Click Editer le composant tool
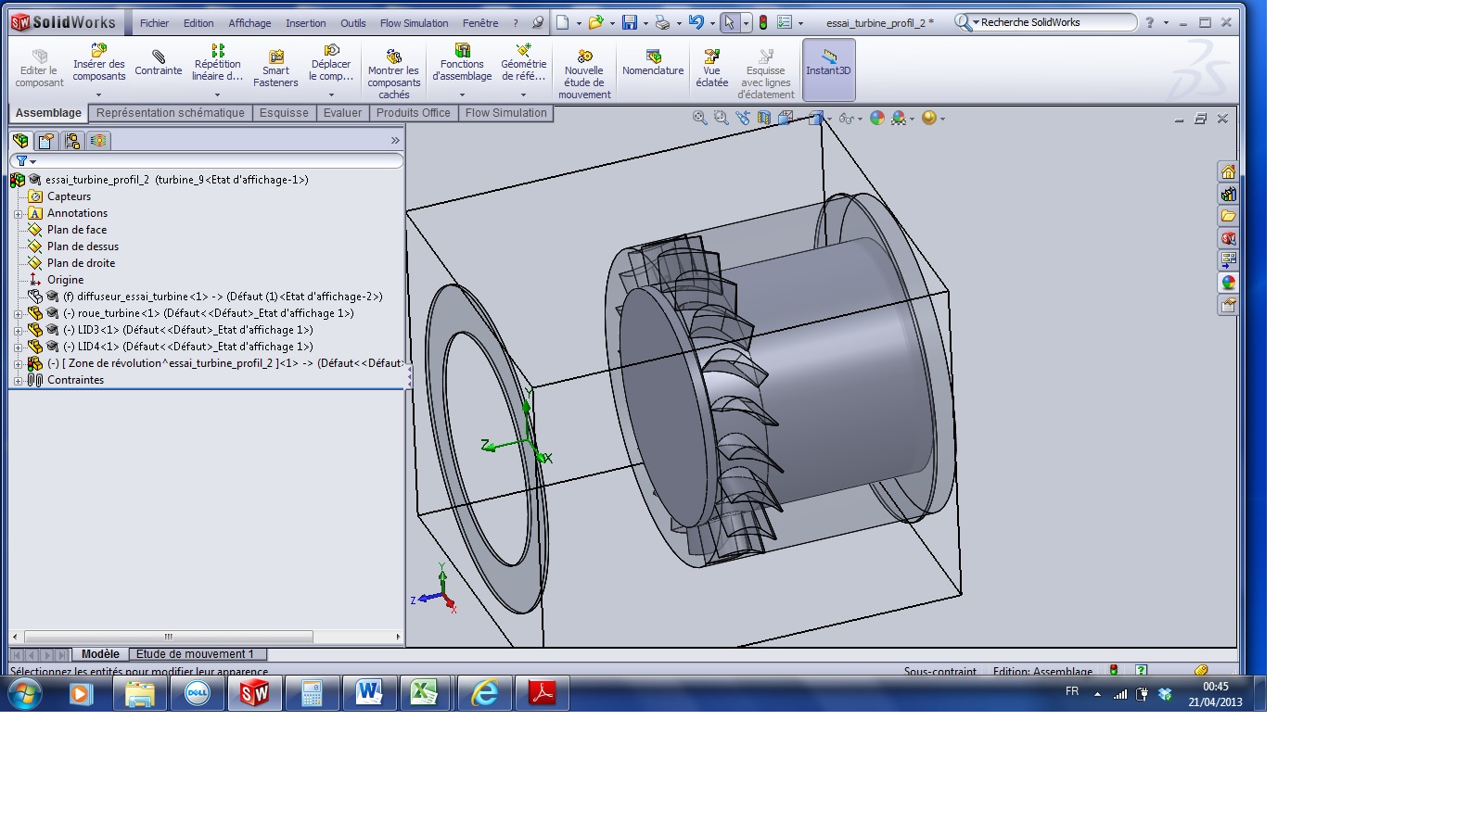The image size is (1482, 834). pos(39,69)
